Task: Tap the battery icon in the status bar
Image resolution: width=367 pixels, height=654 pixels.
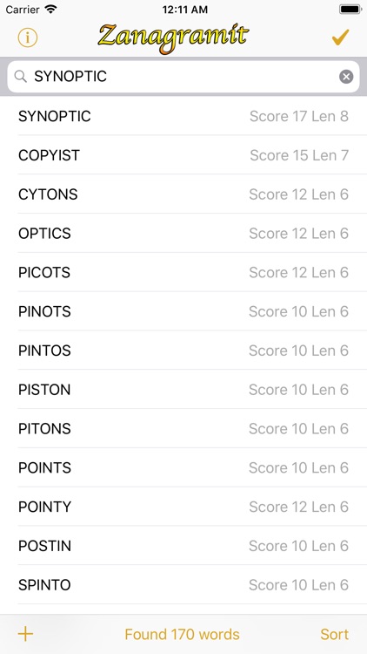Action: coord(350,10)
